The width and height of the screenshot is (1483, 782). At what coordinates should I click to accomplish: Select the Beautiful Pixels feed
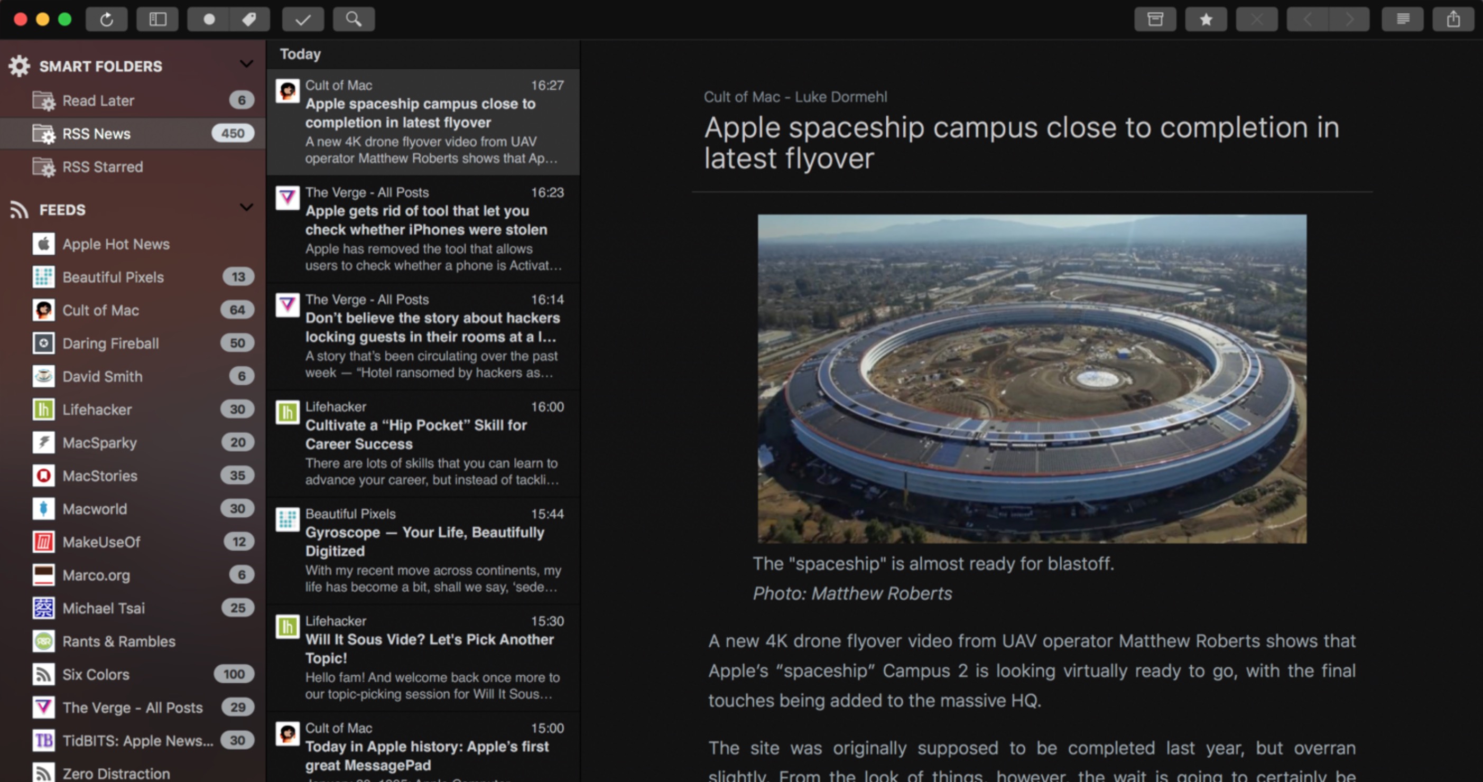133,277
